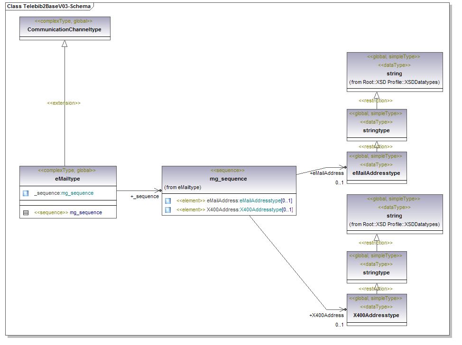Click the diamond connector on X400Addresstype's left edge
462x345 pixels.
[345, 309]
